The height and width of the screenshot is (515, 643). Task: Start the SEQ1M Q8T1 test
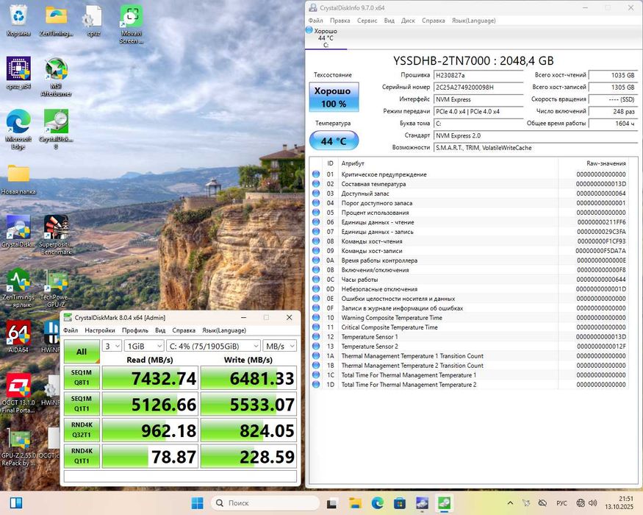81,378
